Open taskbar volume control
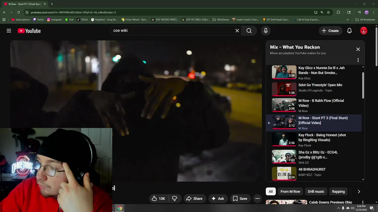The width and height of the screenshot is (378, 212). 353,208
